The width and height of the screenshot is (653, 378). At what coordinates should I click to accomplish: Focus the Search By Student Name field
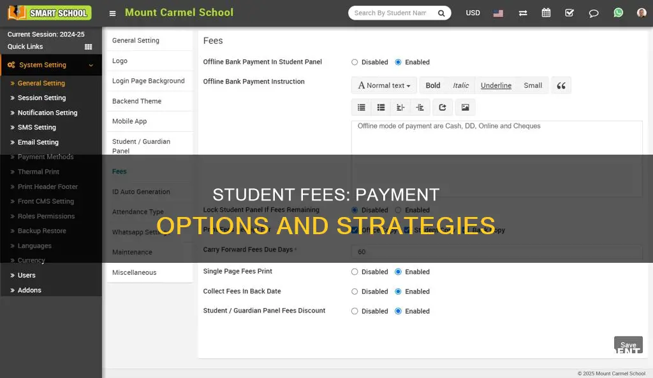click(390, 13)
